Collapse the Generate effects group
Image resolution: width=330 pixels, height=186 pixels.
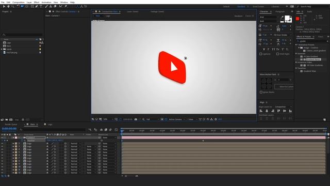pos(296,54)
